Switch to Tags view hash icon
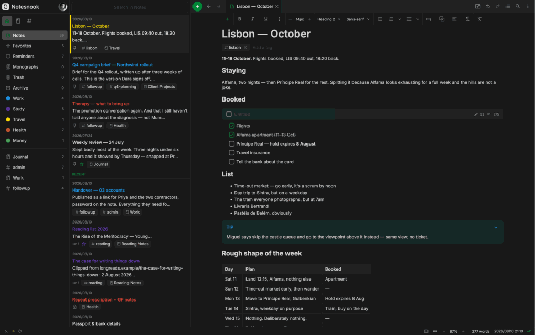This screenshot has width=535, height=335. tap(29, 21)
